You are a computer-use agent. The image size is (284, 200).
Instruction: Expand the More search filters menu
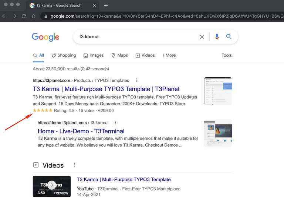coord(169,55)
